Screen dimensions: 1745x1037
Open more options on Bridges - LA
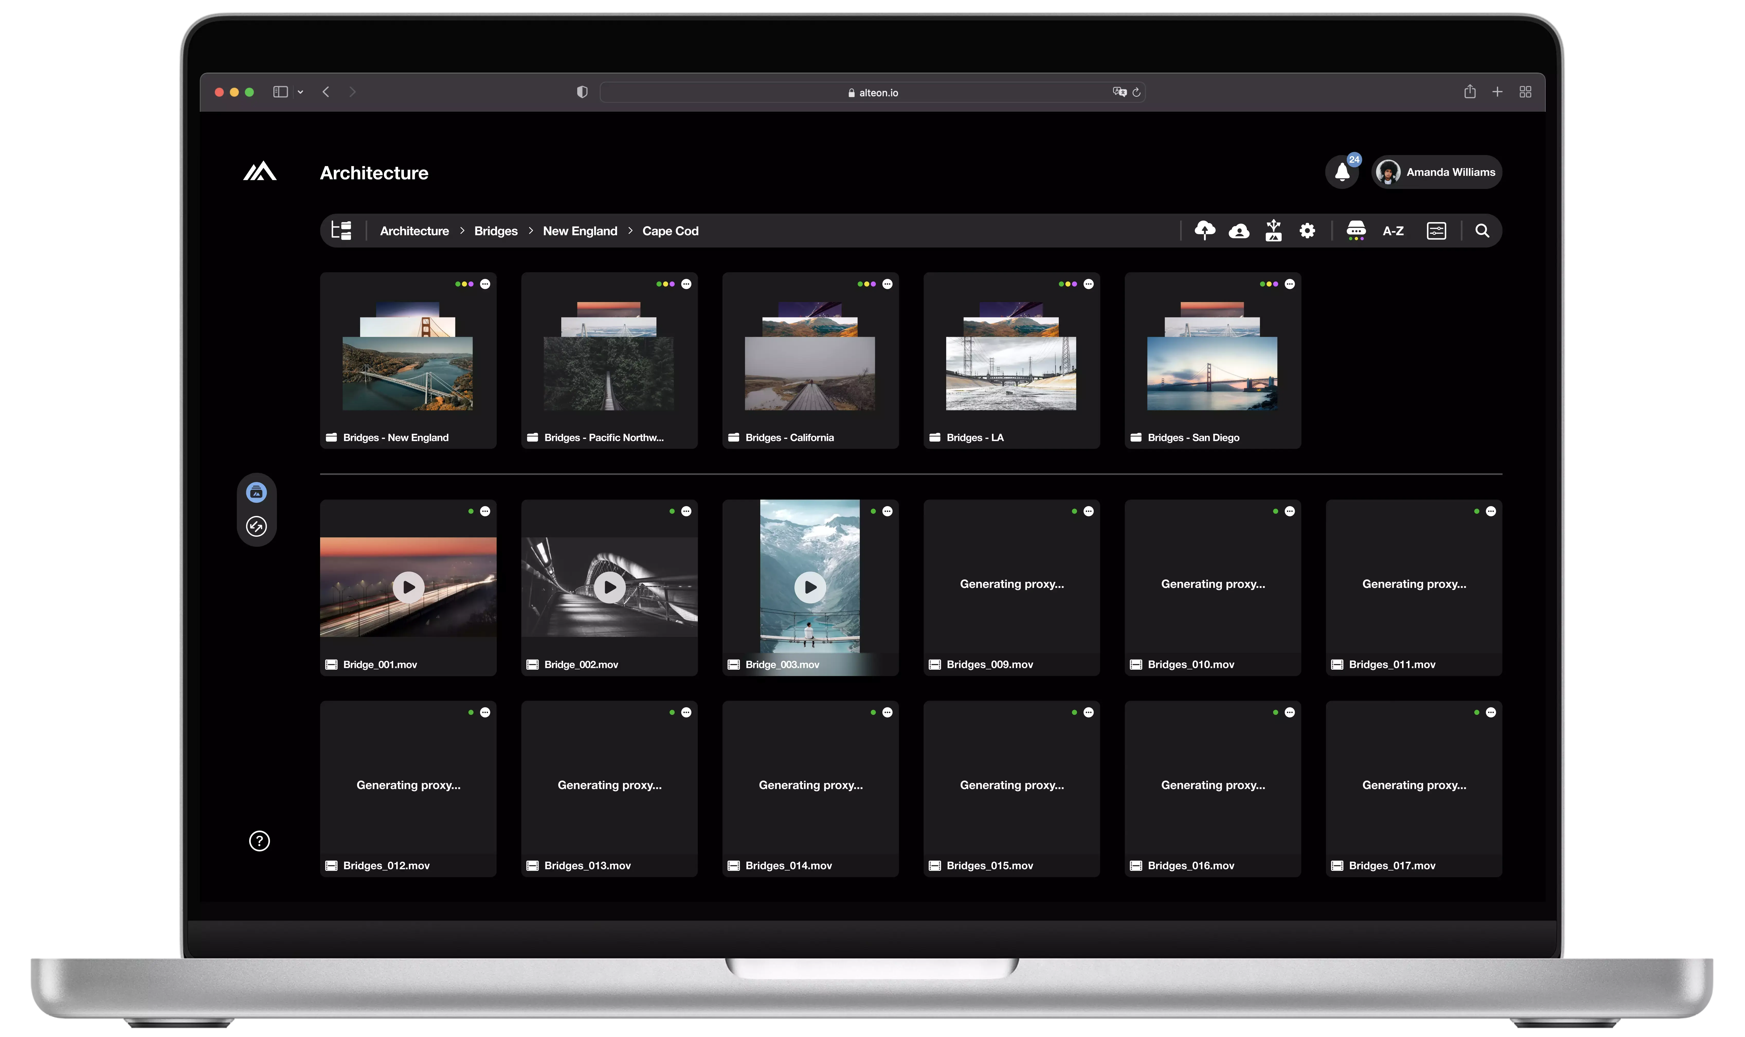(1089, 284)
